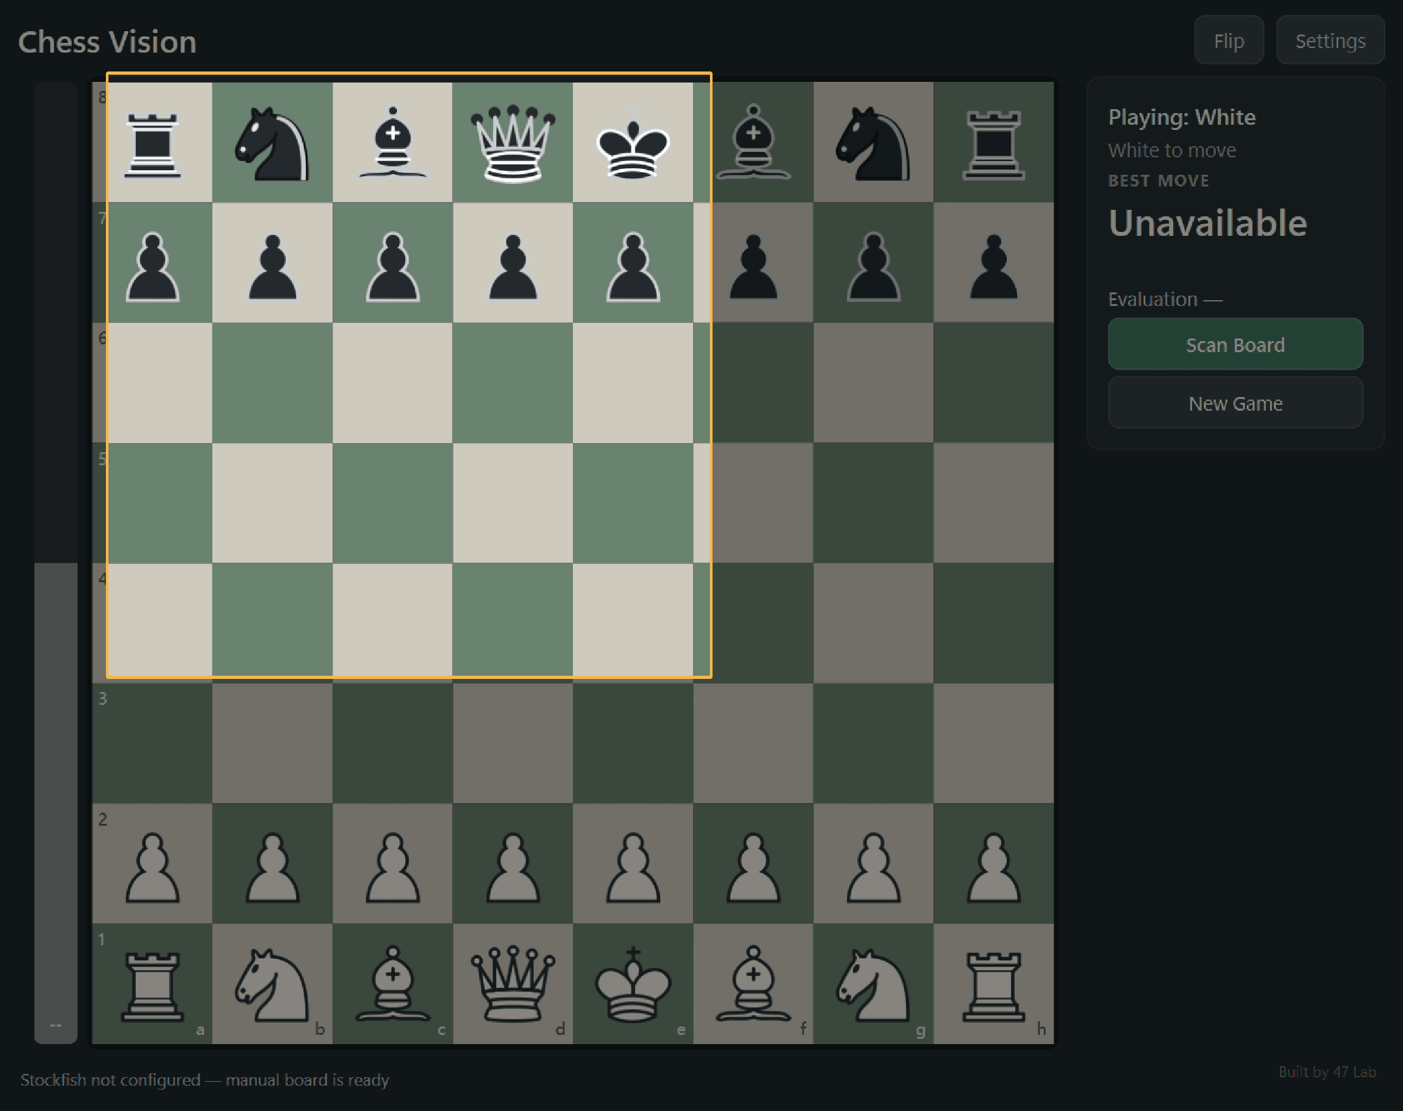The image size is (1403, 1111).
Task: Click empty square a3
Action: click(x=152, y=743)
